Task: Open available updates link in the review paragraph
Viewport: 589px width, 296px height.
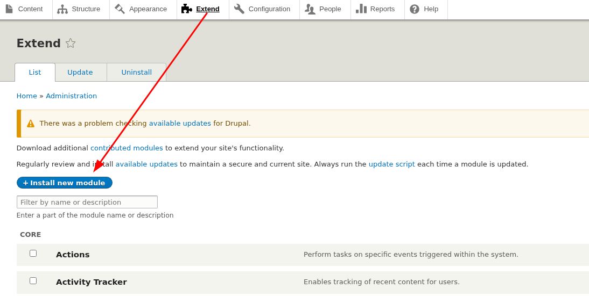Action: pyautogui.click(x=146, y=164)
